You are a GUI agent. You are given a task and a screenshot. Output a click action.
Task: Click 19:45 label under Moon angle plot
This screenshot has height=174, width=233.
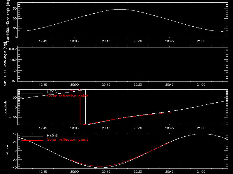43,85
